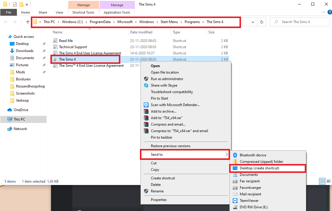Click the Up one level arrow icon
Viewport: 332px width, 211px height.
(28, 22)
